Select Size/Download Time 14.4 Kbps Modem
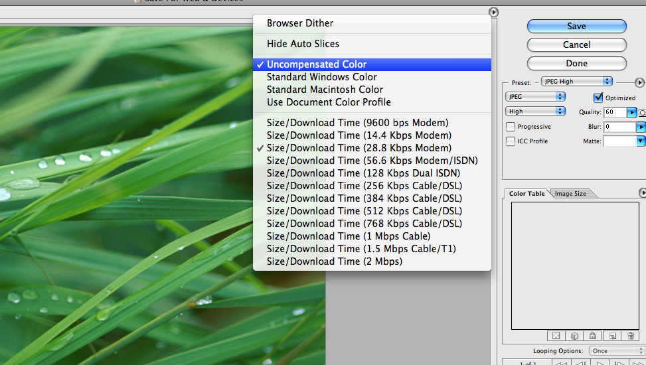 (372, 135)
